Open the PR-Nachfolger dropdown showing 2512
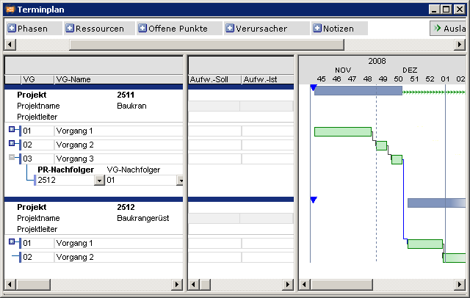This screenshot has width=470, height=298. click(x=99, y=181)
